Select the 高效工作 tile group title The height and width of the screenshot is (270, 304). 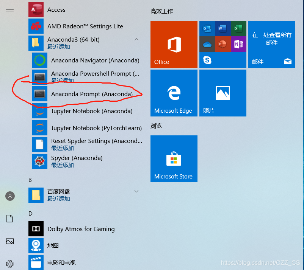click(162, 11)
